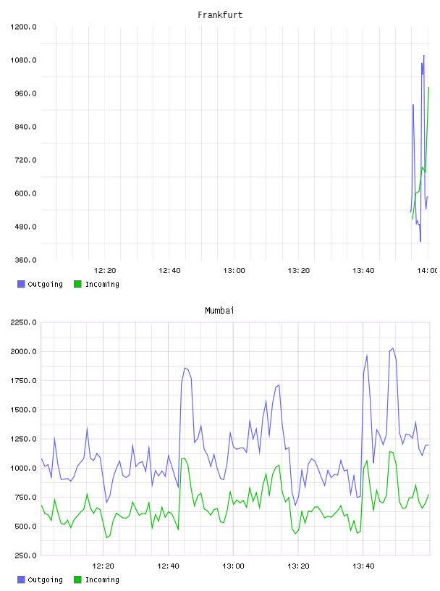
Task: Click the 12:20 time label on Frankfurt chart
Action: [105, 271]
